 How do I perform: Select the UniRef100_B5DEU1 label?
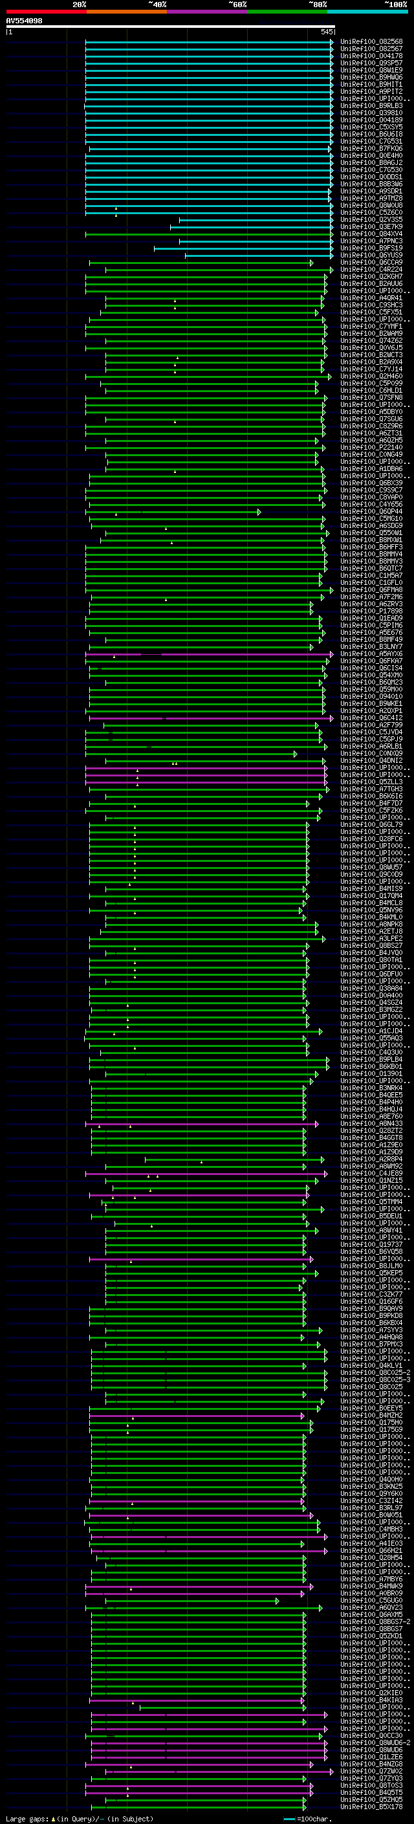click(371, 1216)
